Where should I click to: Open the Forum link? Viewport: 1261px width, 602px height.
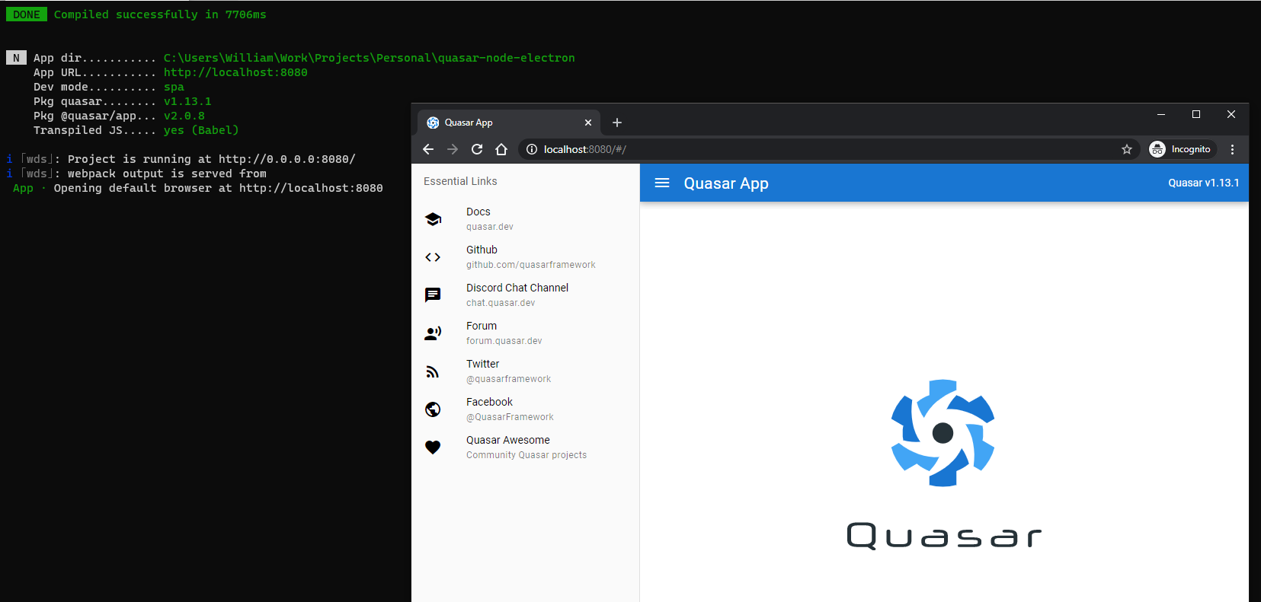tap(526, 333)
